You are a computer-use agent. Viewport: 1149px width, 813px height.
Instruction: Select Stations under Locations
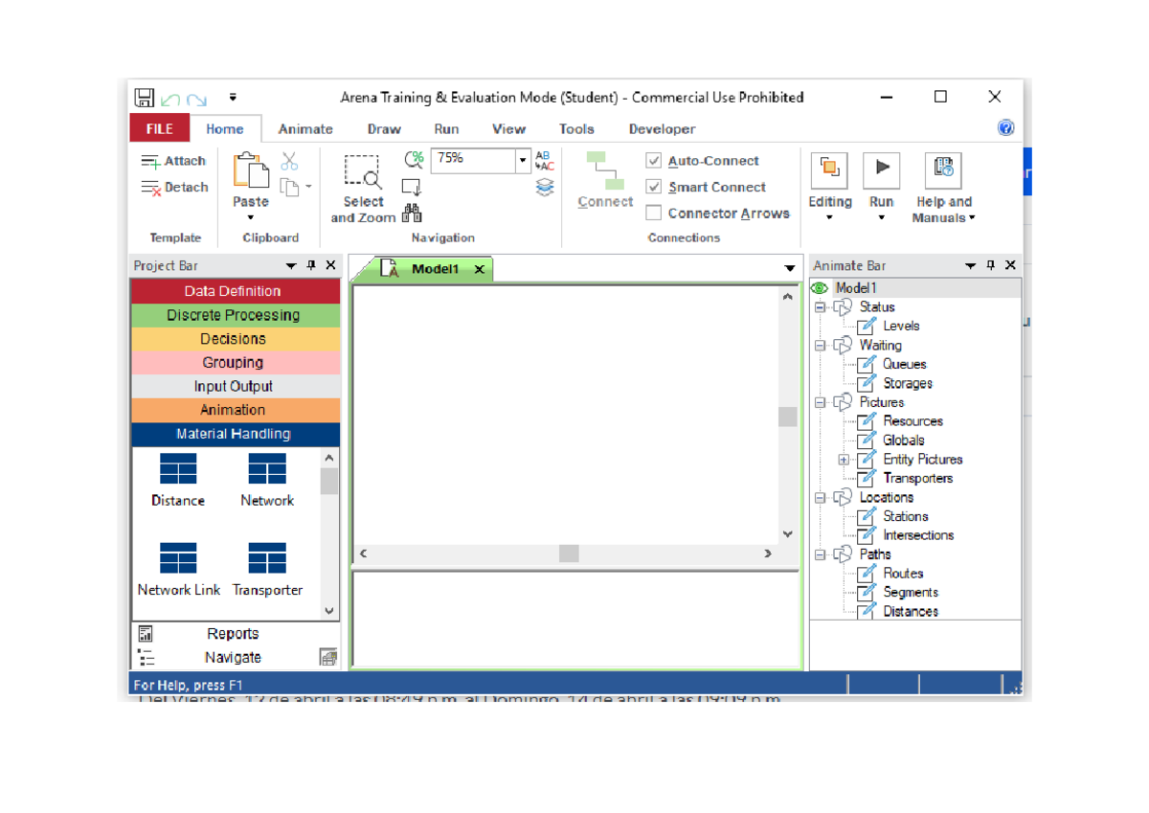coord(905,516)
